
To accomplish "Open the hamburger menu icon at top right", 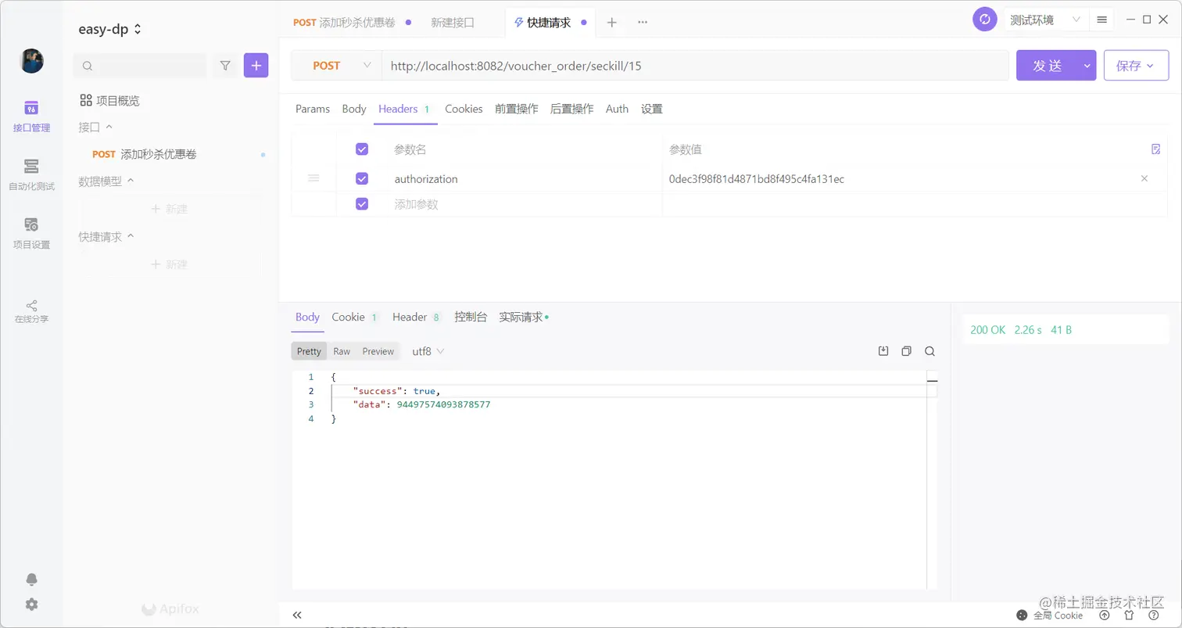I will [x=1101, y=20].
